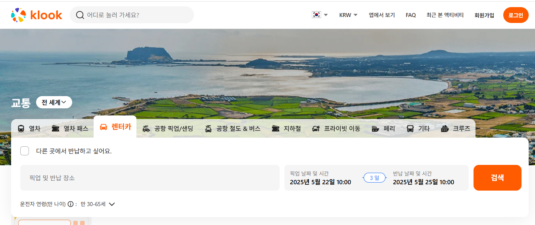The height and width of the screenshot is (225, 535).
Task: Click the orange car icon on 렌터카
Action: (x=104, y=127)
